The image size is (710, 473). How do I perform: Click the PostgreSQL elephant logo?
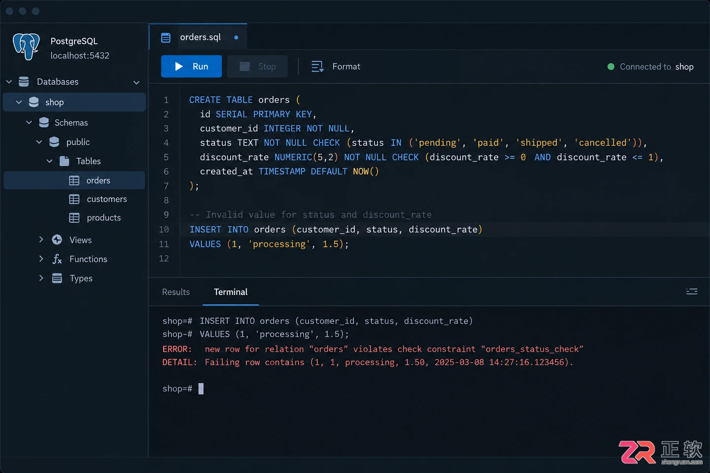(26, 47)
